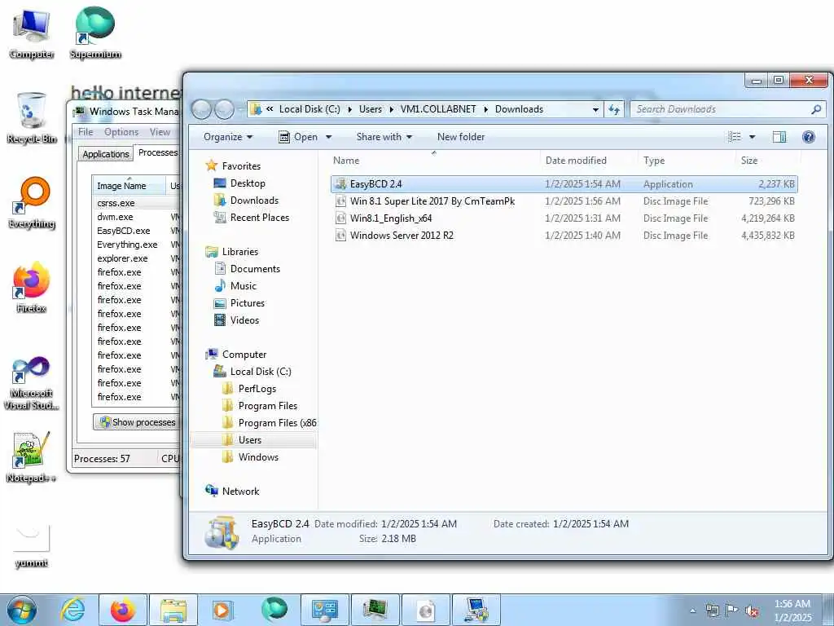Select Microsoft Visual Studio desktop shortcut
834x626 pixels.
32,383
